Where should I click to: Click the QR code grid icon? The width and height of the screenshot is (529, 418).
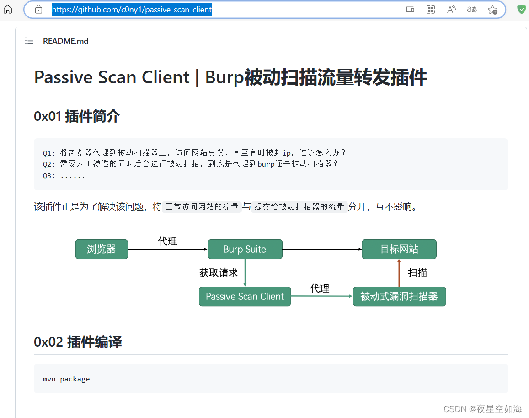point(431,10)
